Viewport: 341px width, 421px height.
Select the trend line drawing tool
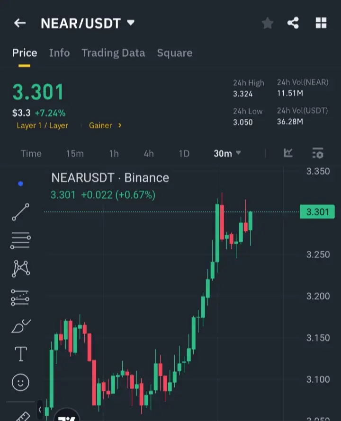click(21, 212)
